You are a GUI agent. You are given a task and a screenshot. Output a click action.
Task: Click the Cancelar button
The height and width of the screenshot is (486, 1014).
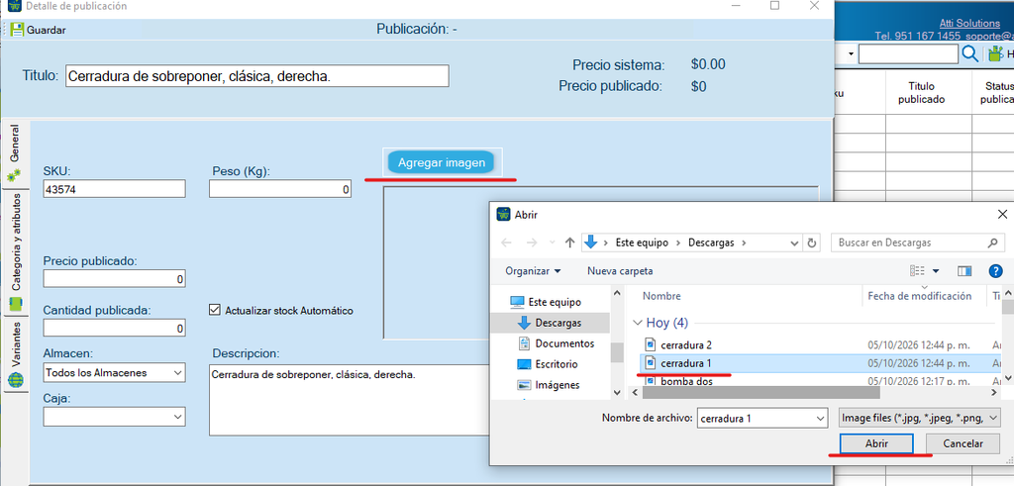pyautogui.click(x=963, y=444)
